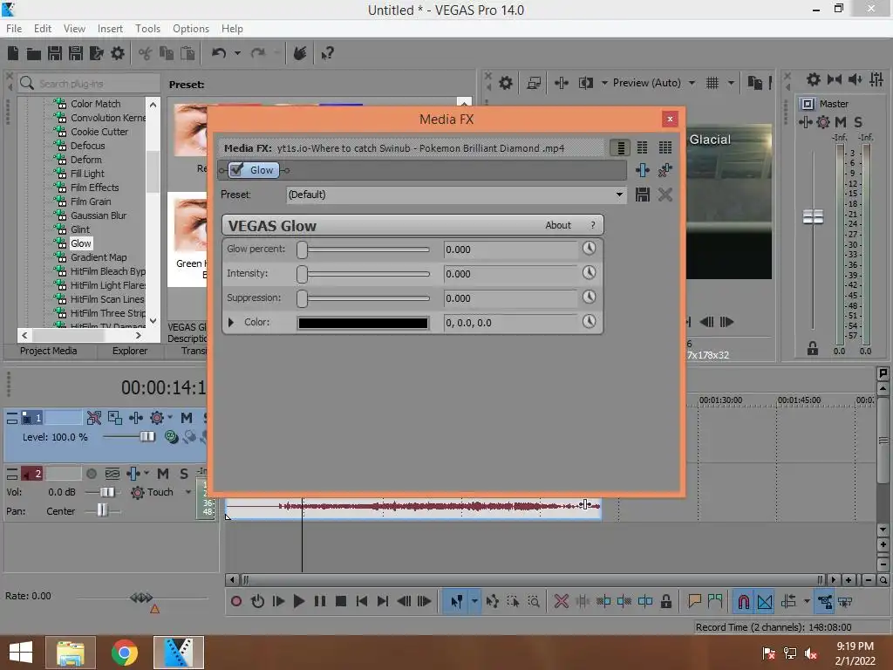Open Plug-In Chain icon in Media FX
Screen dimensions: 893x670
point(643,170)
